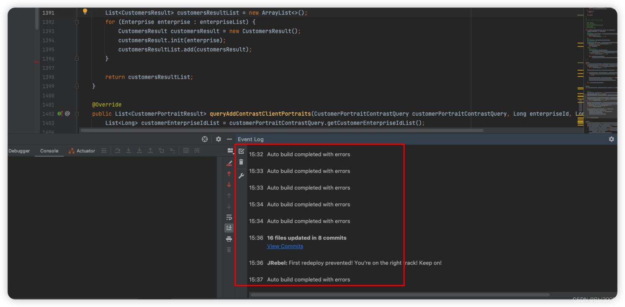This screenshot has width=625, height=307.
Task: Toggle soft-wrap for console output
Action: point(229,217)
